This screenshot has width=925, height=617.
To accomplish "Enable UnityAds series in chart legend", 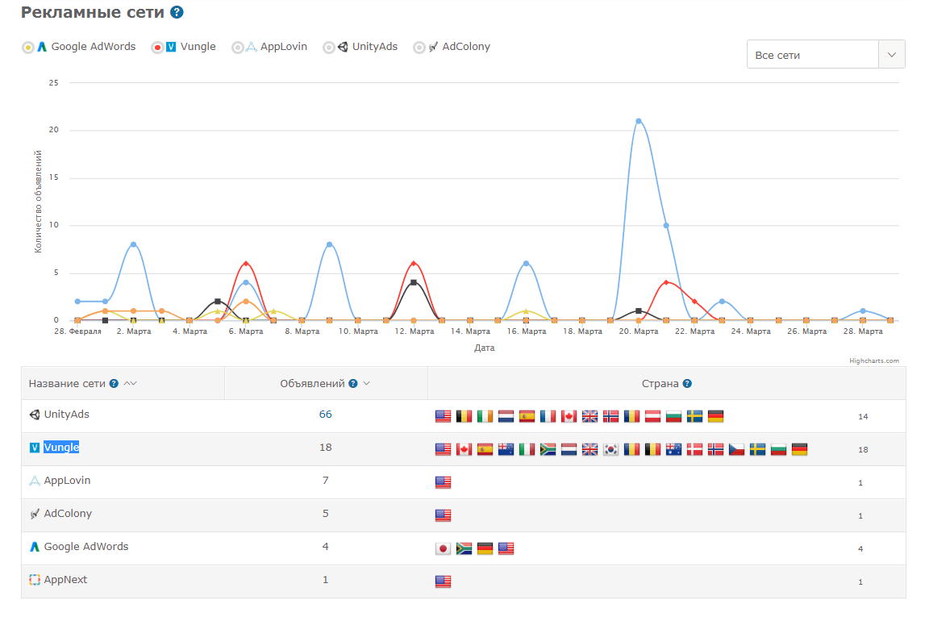I will [x=329, y=48].
